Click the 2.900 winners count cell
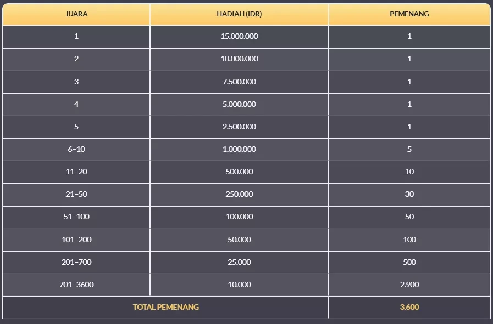Image resolution: width=493 pixels, height=324 pixels. 409,285
